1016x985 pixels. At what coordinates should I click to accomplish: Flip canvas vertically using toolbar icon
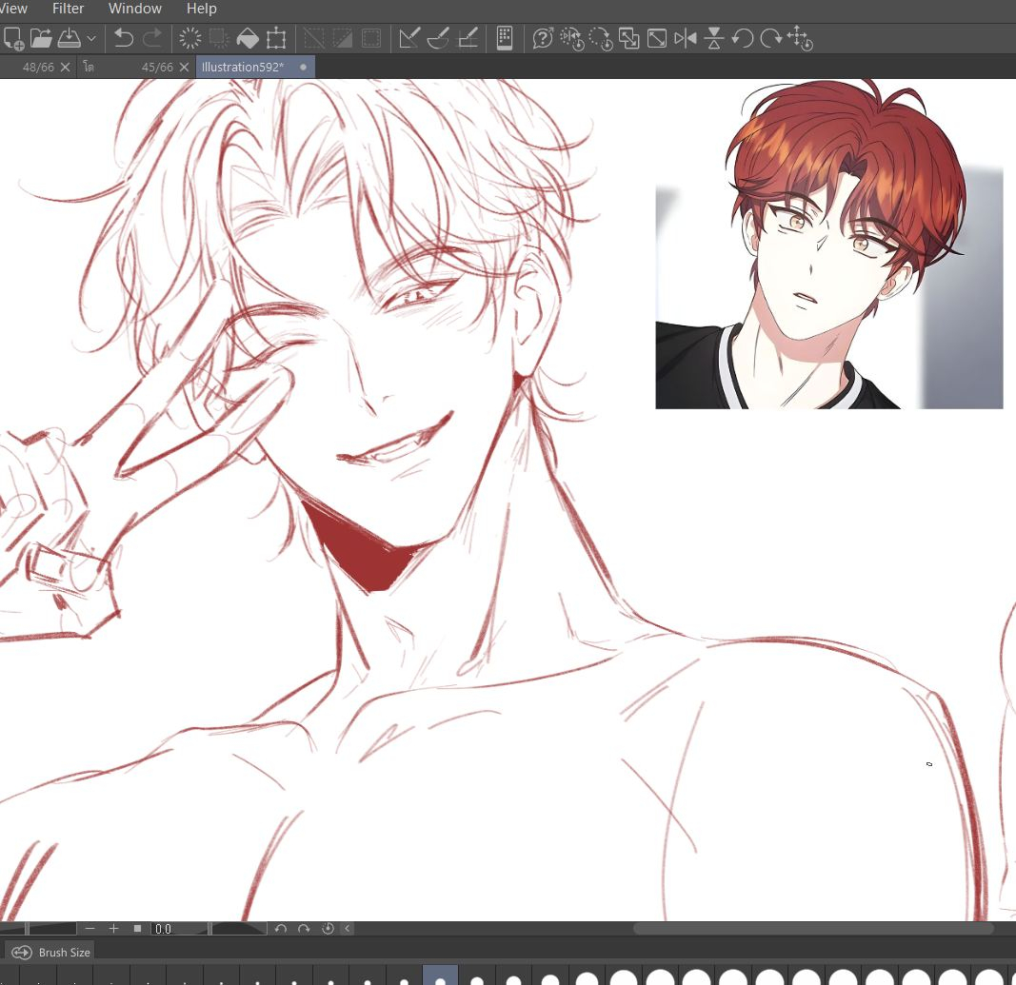click(714, 39)
